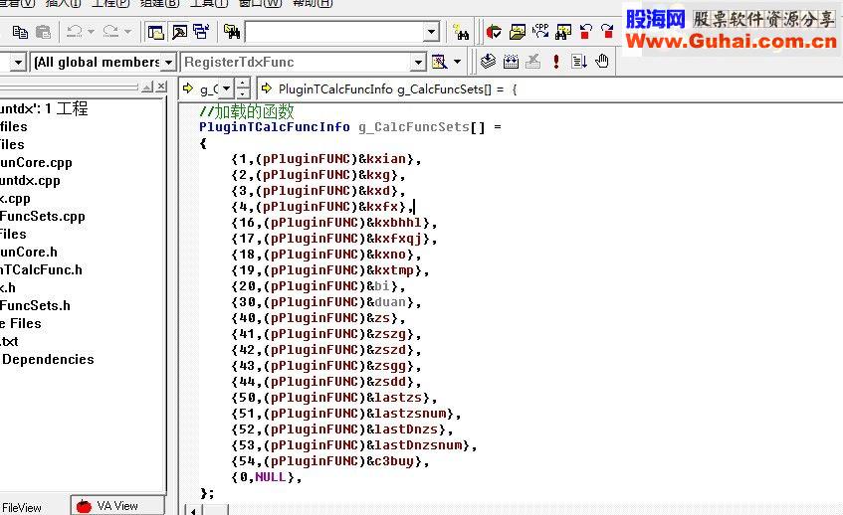The height and width of the screenshot is (515, 843).
Task: Click the workspace panel dock button
Action: (x=147, y=86)
